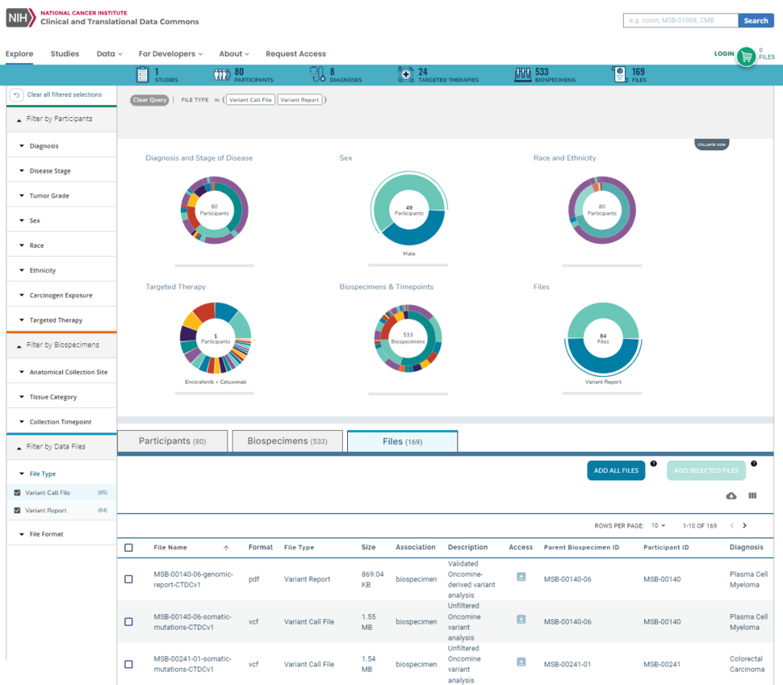Image resolution: width=783 pixels, height=685 pixels.
Task: Click the help icon next to ADD ALL FILES
Action: 653,463
